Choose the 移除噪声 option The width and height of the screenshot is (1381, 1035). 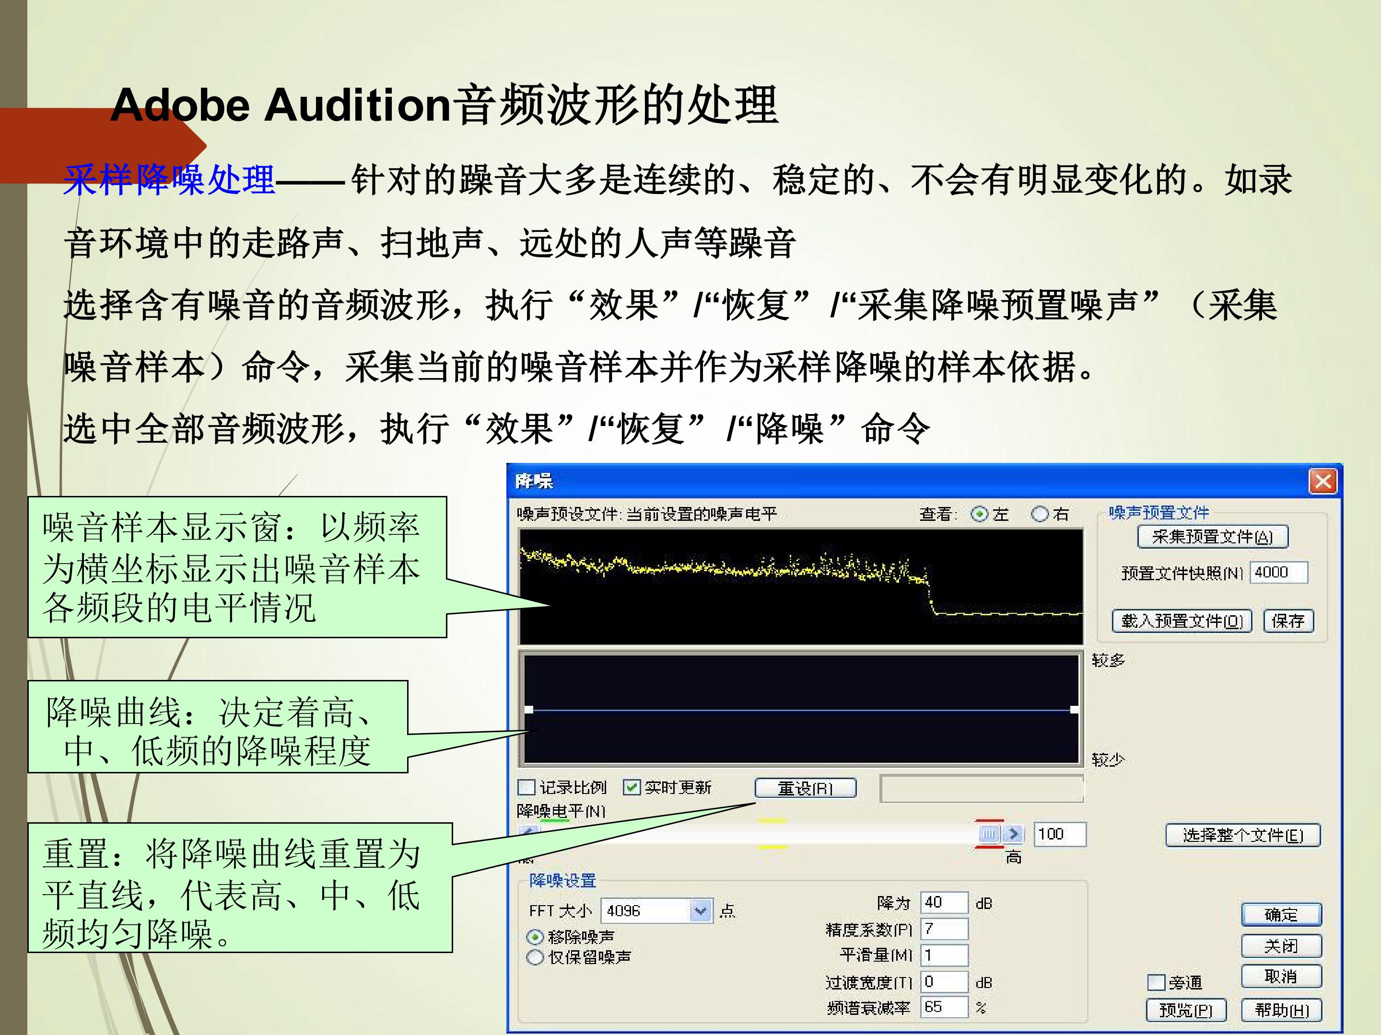click(x=535, y=936)
